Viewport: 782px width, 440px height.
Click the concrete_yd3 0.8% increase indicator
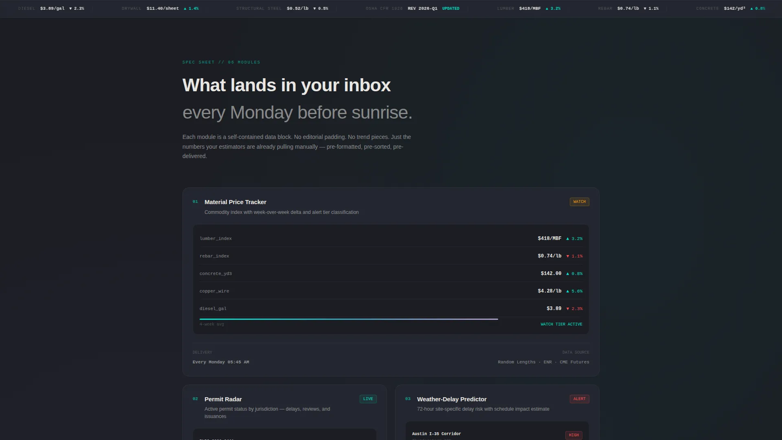pos(574,274)
